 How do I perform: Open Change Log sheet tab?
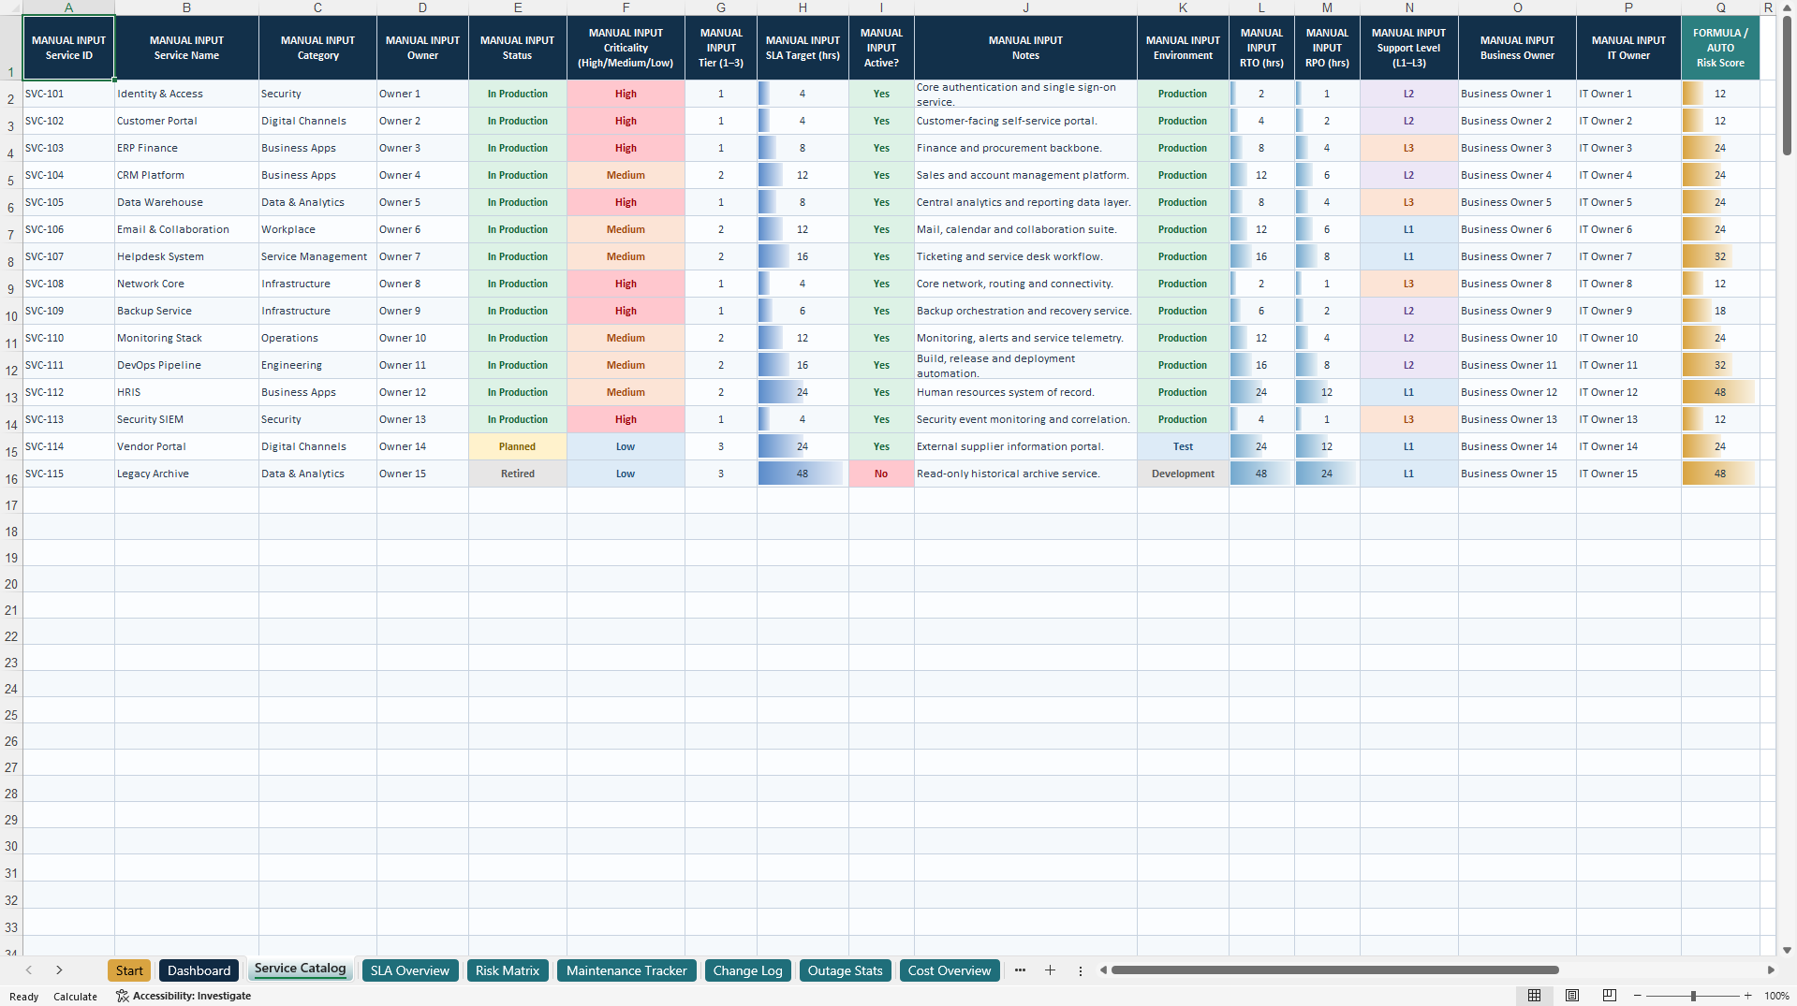pyautogui.click(x=747, y=970)
